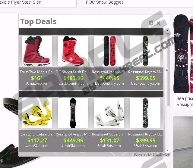Click the Top Deals scrollbar thumb
193x168 pixels.
click(167, 70)
